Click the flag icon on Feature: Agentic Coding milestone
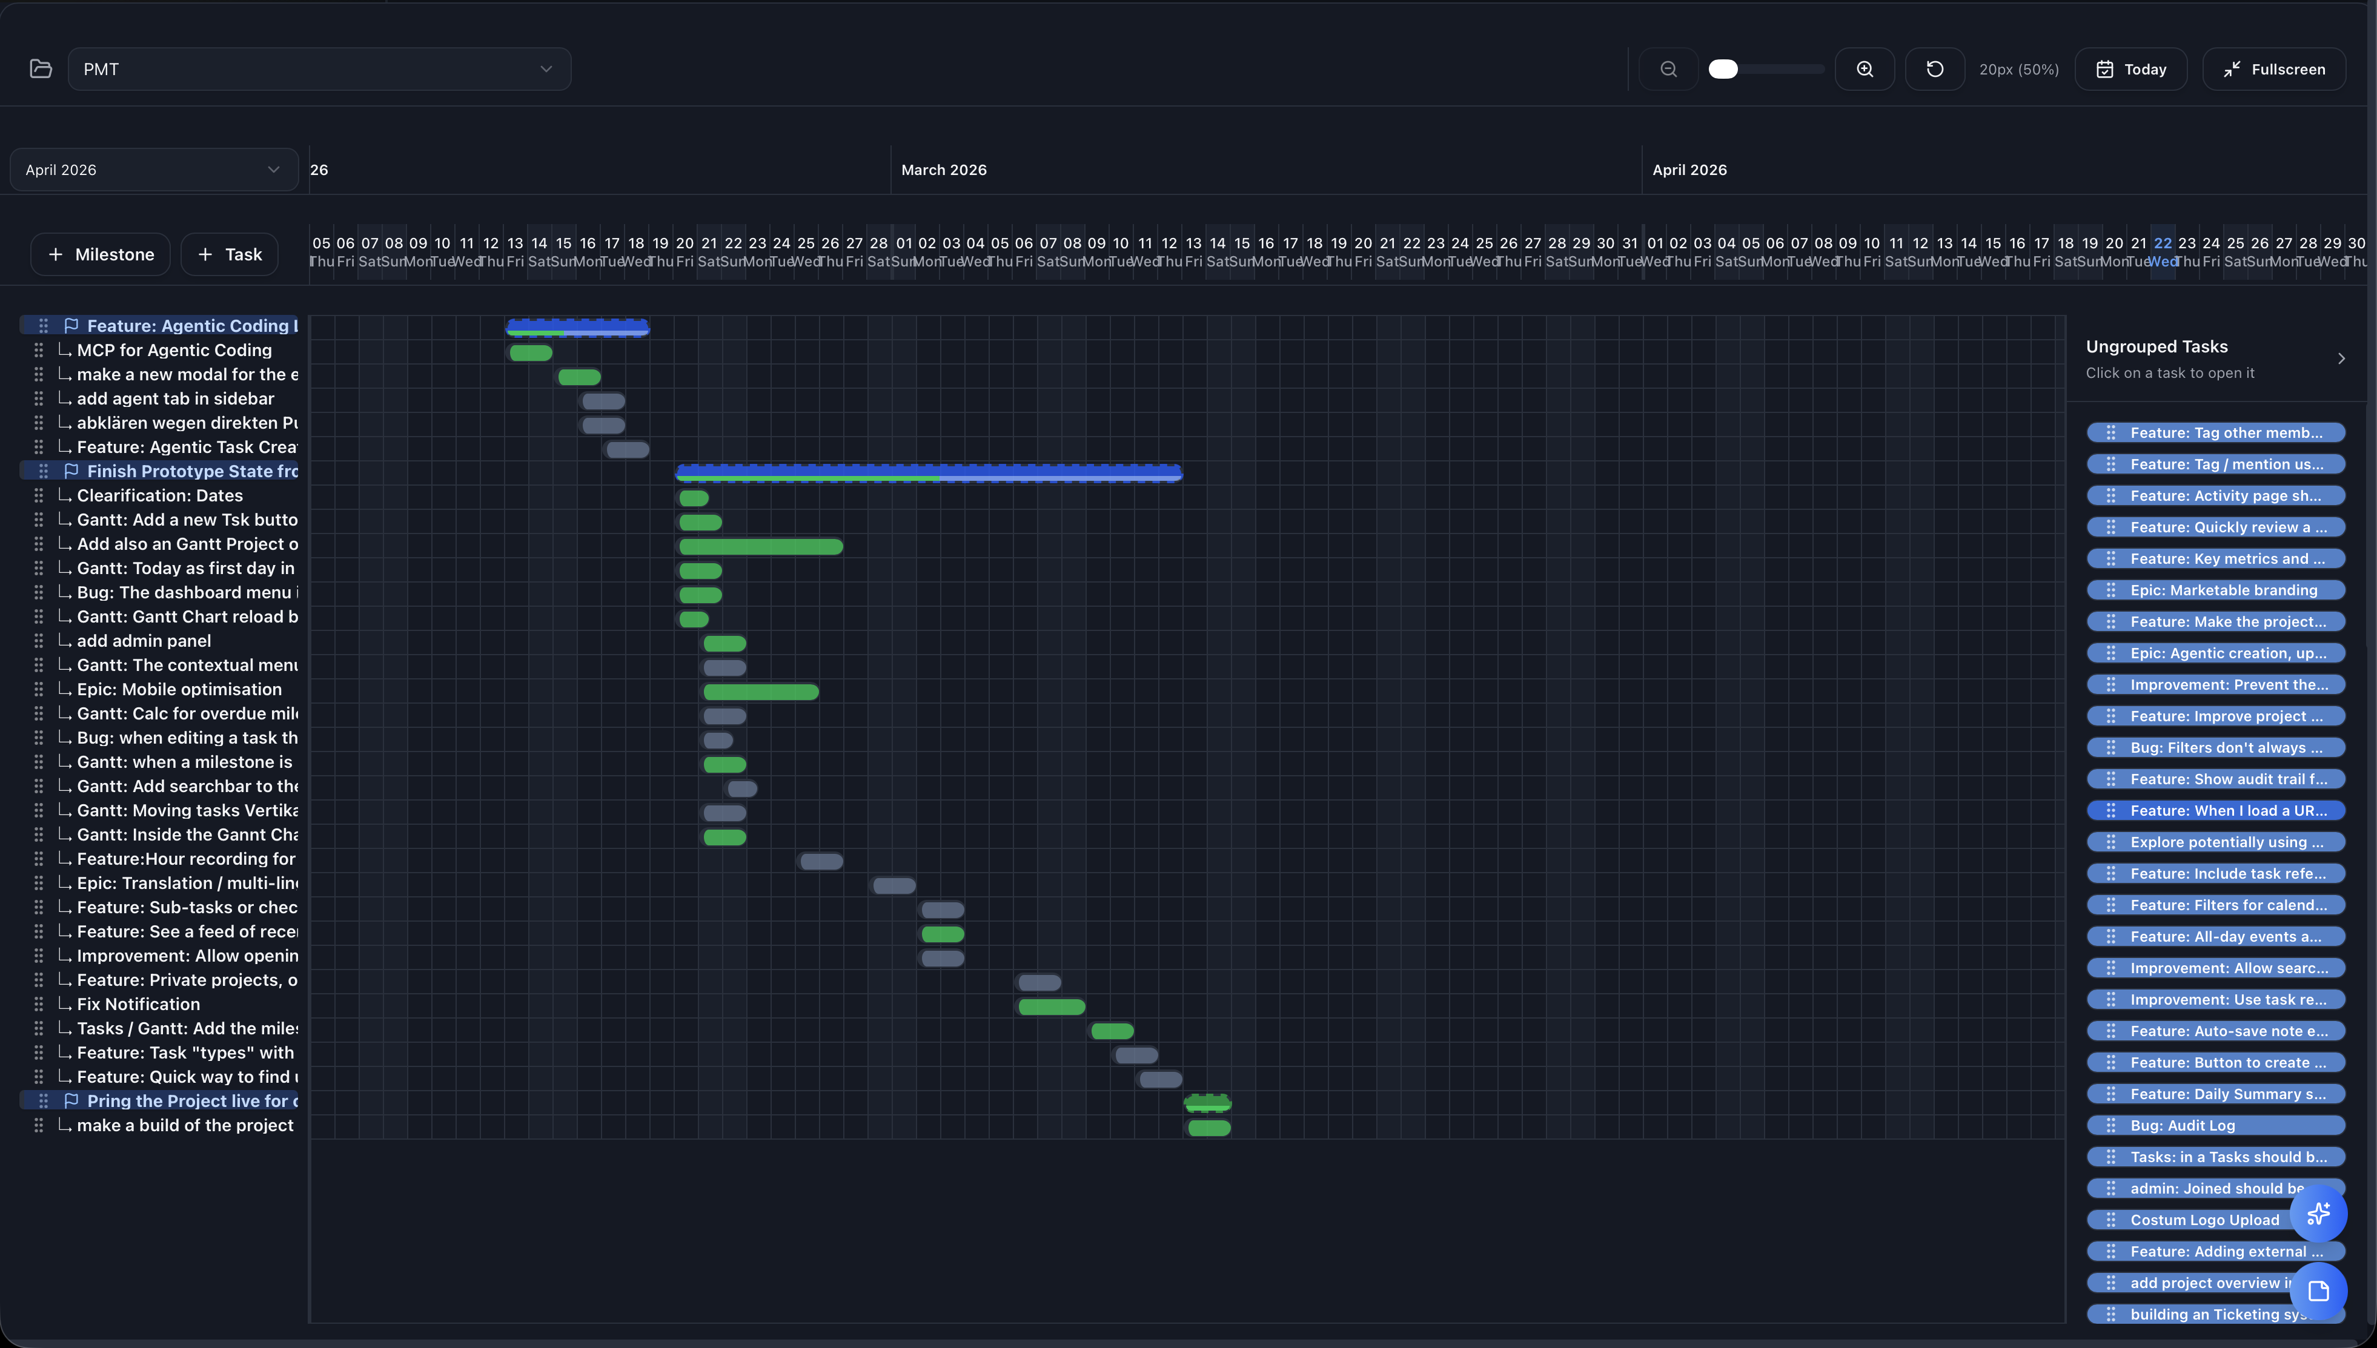The height and width of the screenshot is (1348, 2377). (x=71, y=325)
